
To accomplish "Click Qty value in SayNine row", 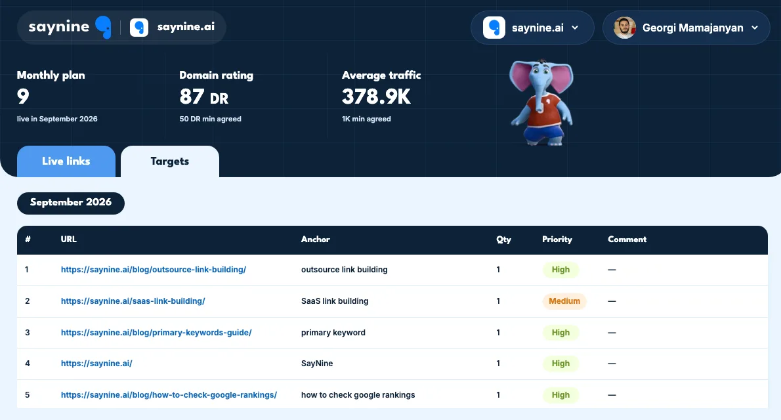I will (x=498, y=363).
